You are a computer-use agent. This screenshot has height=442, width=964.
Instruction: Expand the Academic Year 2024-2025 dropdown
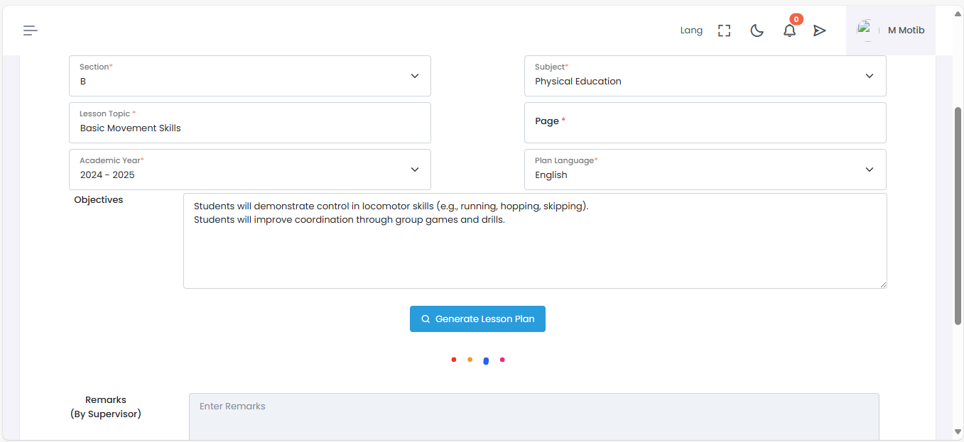click(x=414, y=169)
